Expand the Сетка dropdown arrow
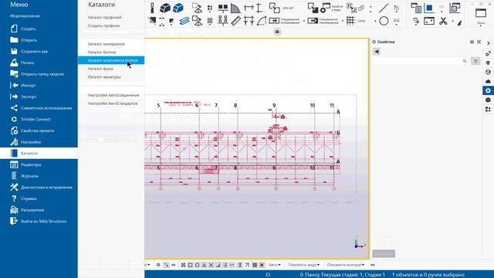Screen dimensions: 494x278 [x=375, y=21]
